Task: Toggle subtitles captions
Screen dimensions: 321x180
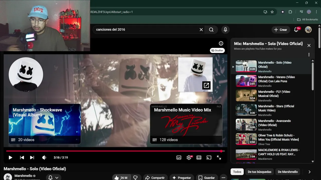Action: click(179, 157)
